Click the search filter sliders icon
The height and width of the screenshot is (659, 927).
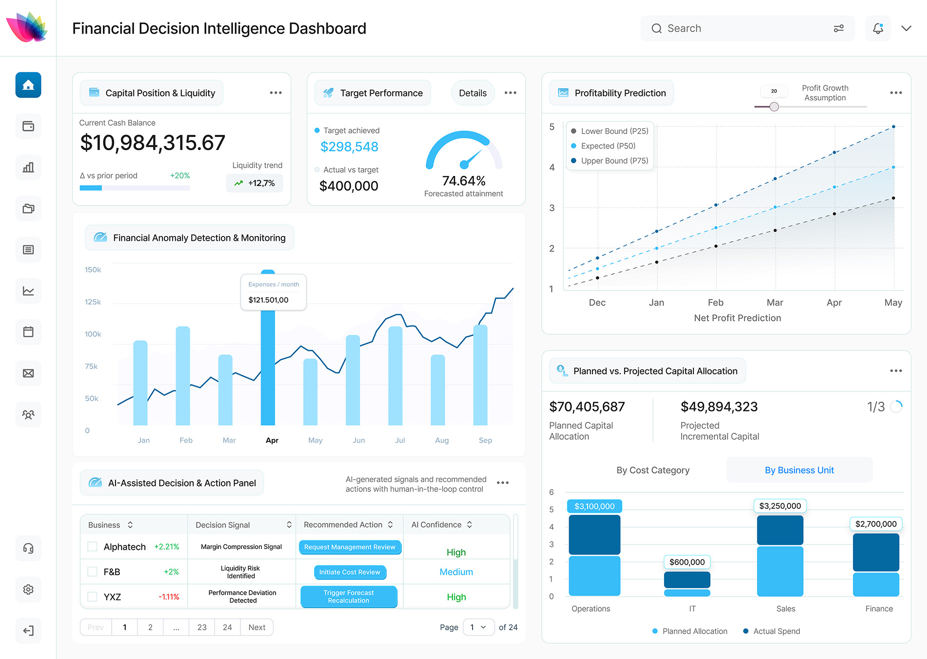pyautogui.click(x=839, y=28)
